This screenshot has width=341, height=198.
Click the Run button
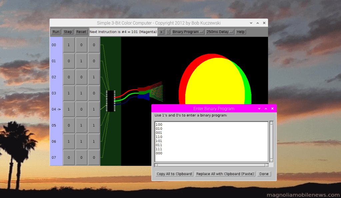[56, 32]
